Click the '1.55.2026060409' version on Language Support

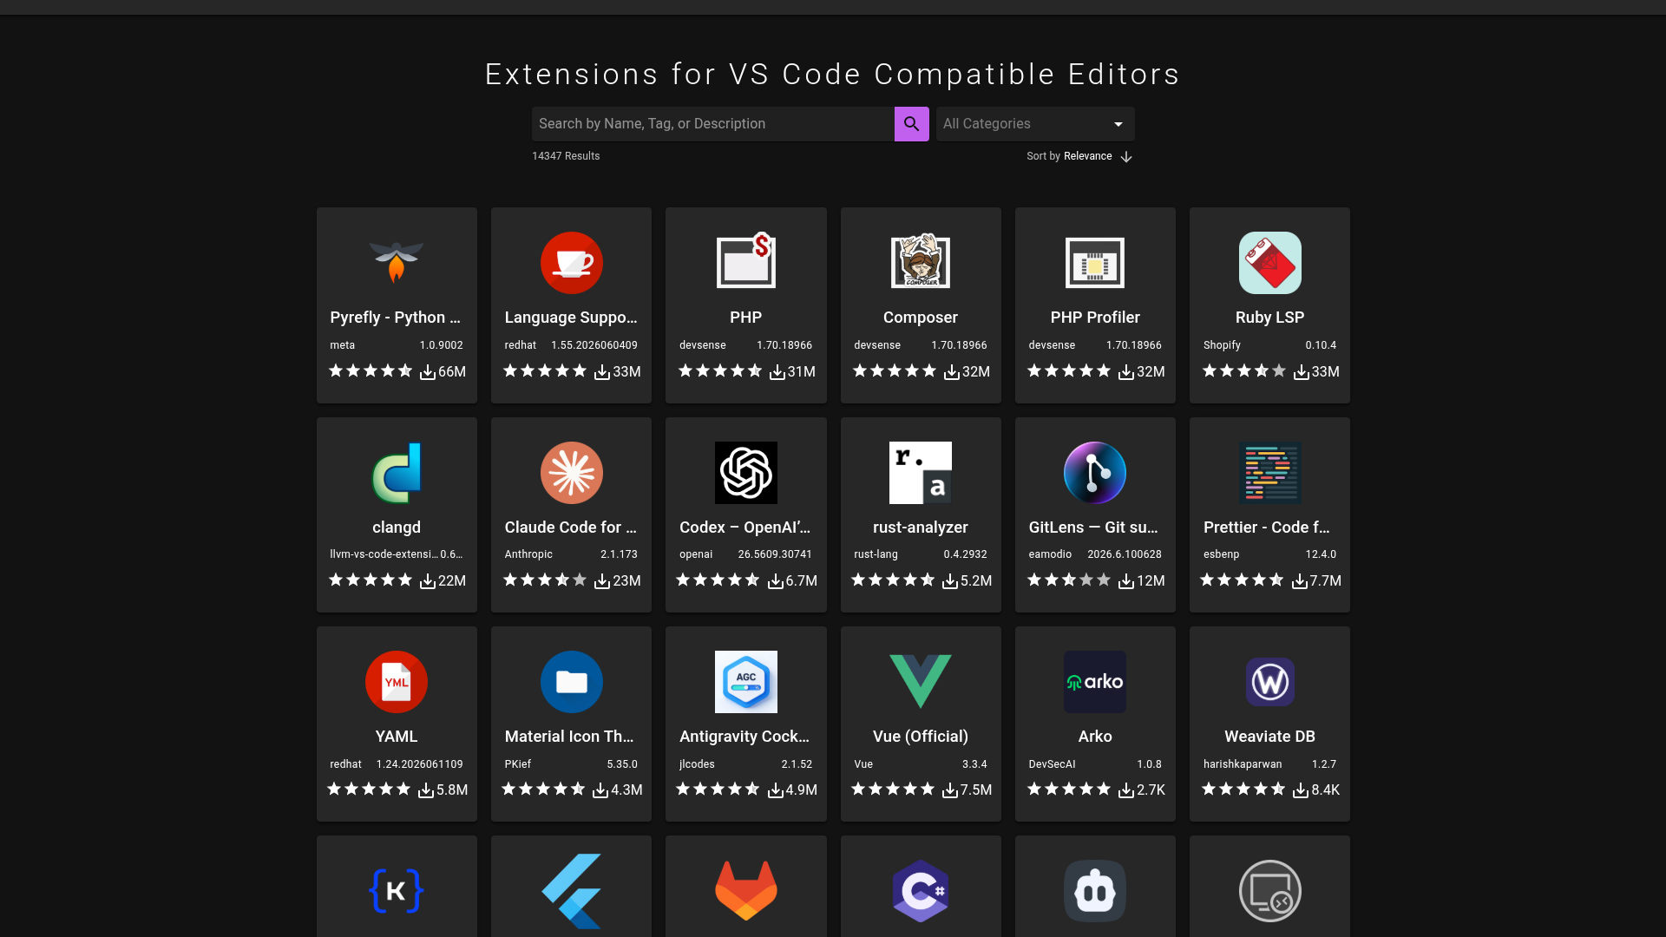(594, 345)
